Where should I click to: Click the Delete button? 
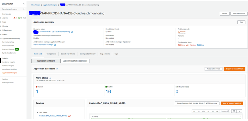[x=225, y=14]
